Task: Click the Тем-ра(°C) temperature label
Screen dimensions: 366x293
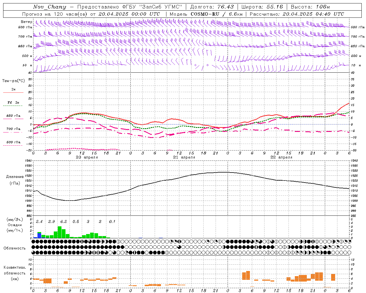Action: pyautogui.click(x=13, y=81)
